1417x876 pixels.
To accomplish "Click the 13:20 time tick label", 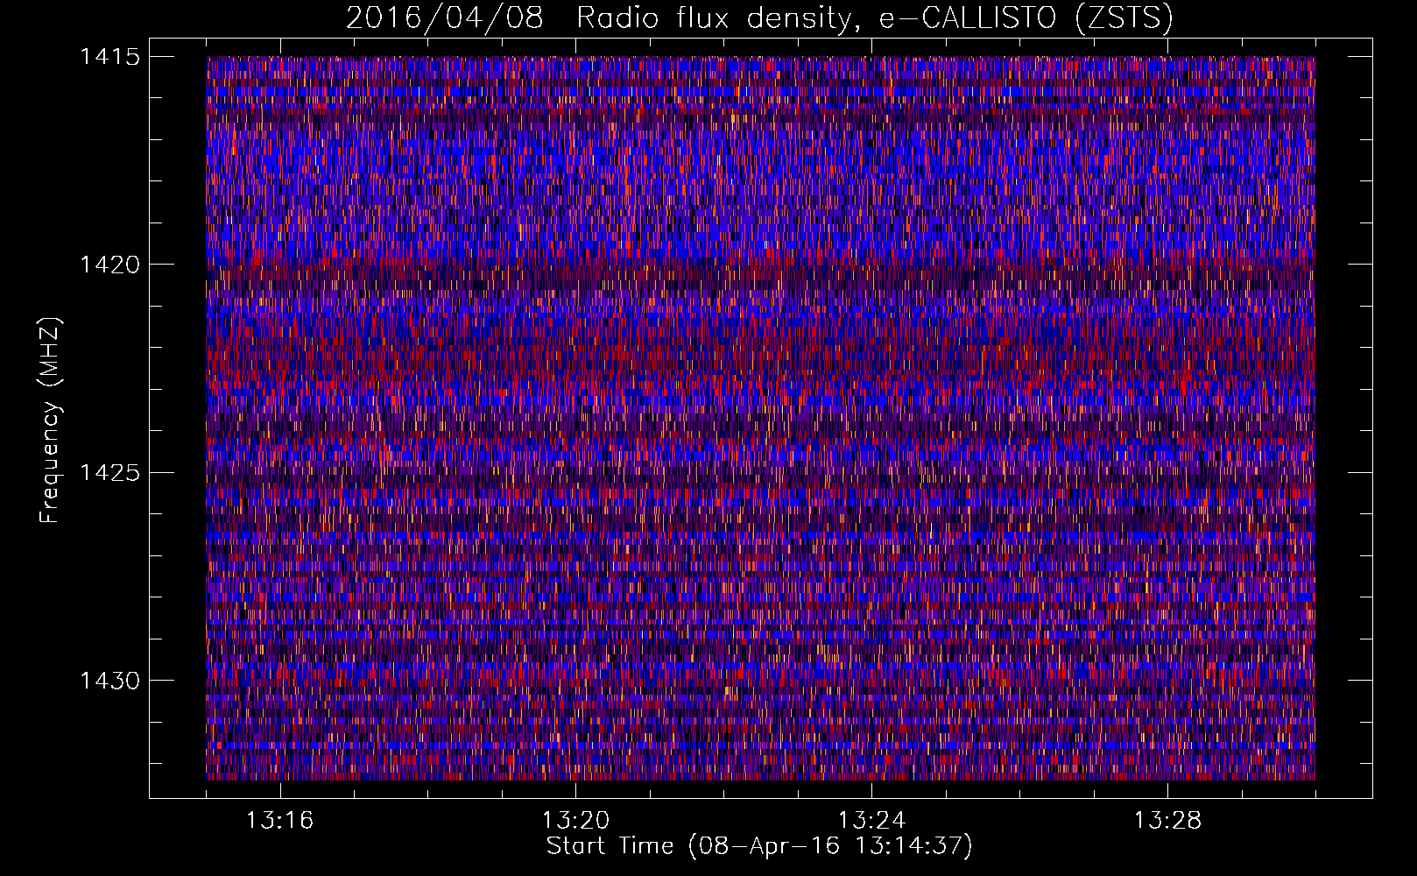I will coord(575,820).
